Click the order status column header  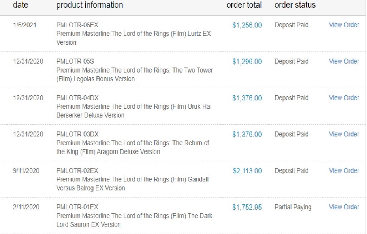295,5
